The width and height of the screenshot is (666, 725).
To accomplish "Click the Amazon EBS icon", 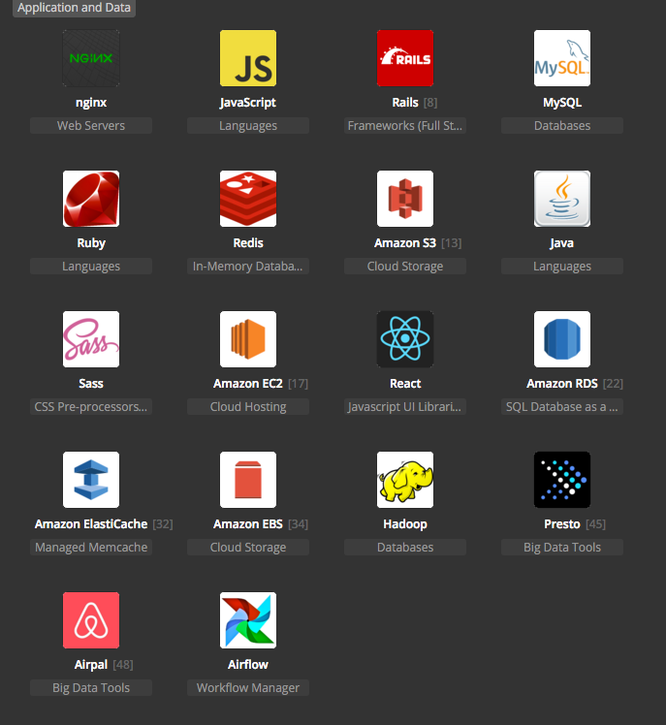I will (x=248, y=480).
